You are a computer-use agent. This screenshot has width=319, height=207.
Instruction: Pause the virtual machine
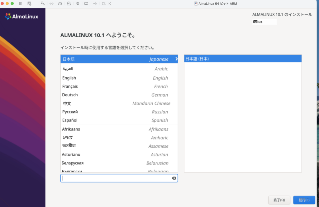[21, 3]
